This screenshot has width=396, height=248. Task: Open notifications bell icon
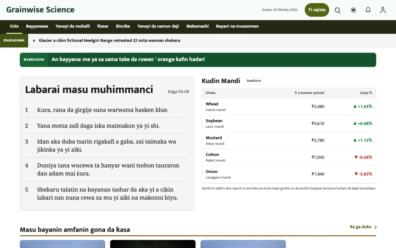[368, 10]
